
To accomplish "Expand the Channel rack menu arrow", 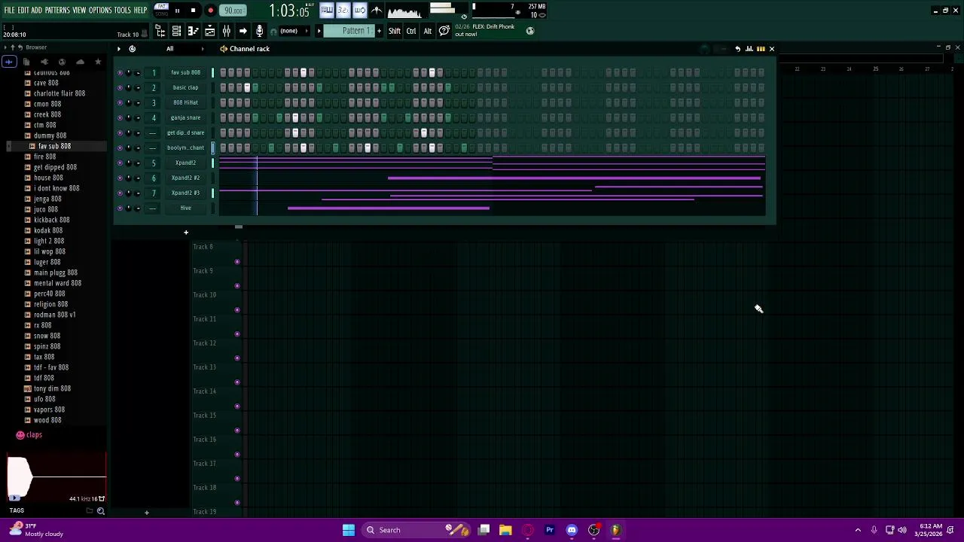I will 118,49.
